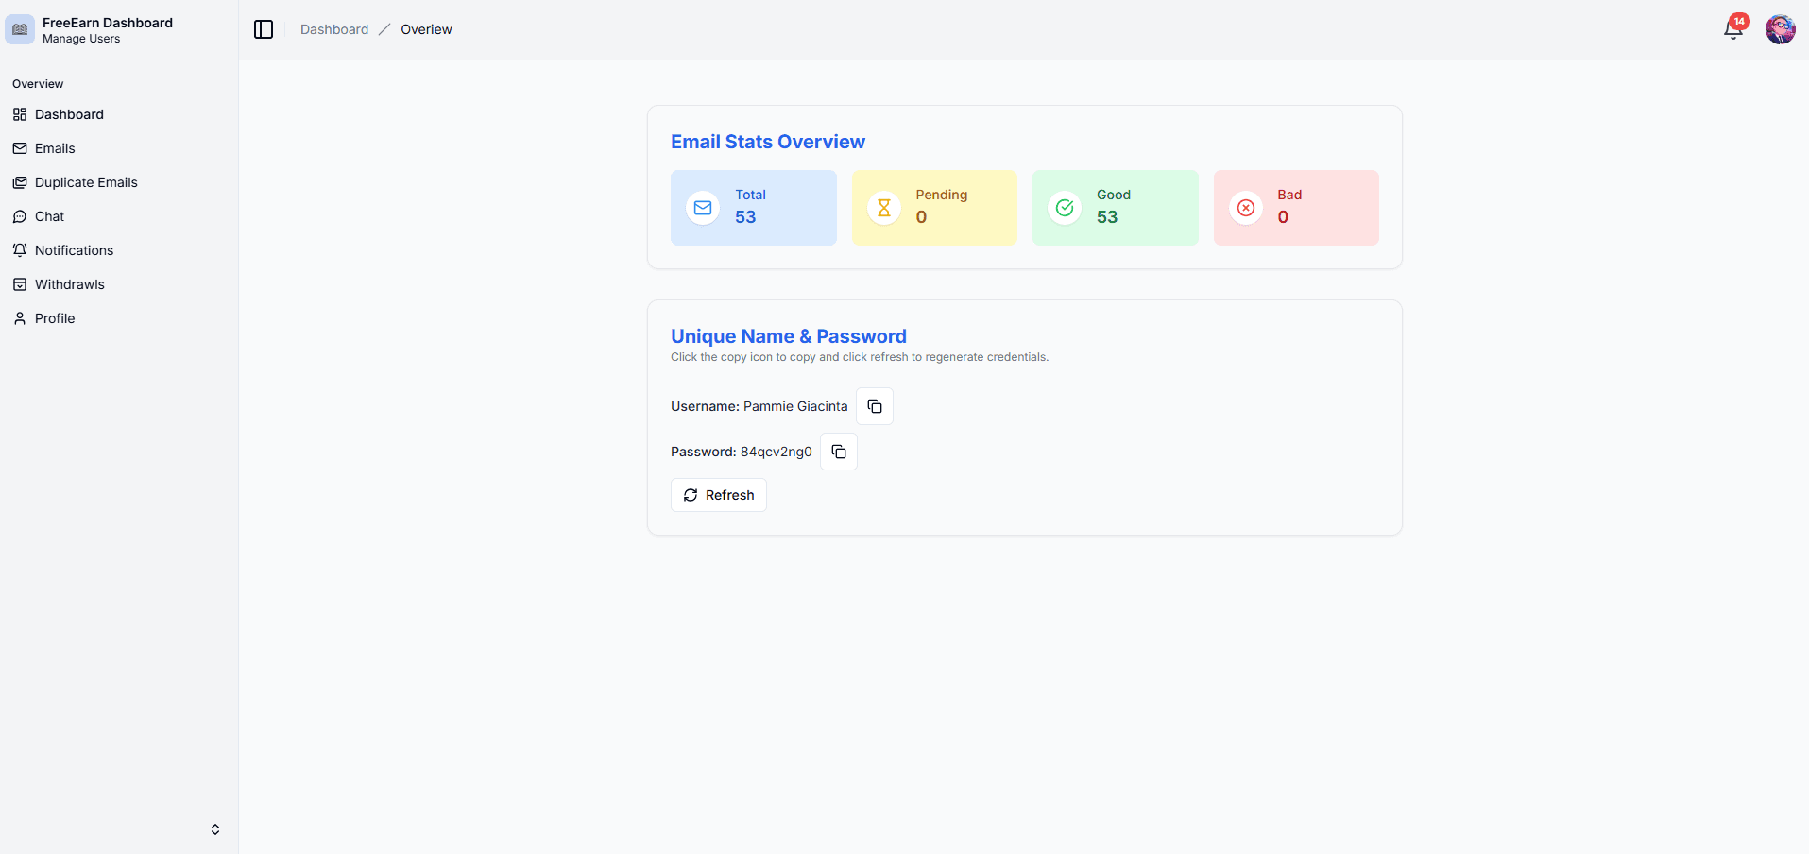Open the notifications bell icon
1809x854 pixels.
coord(1732,30)
